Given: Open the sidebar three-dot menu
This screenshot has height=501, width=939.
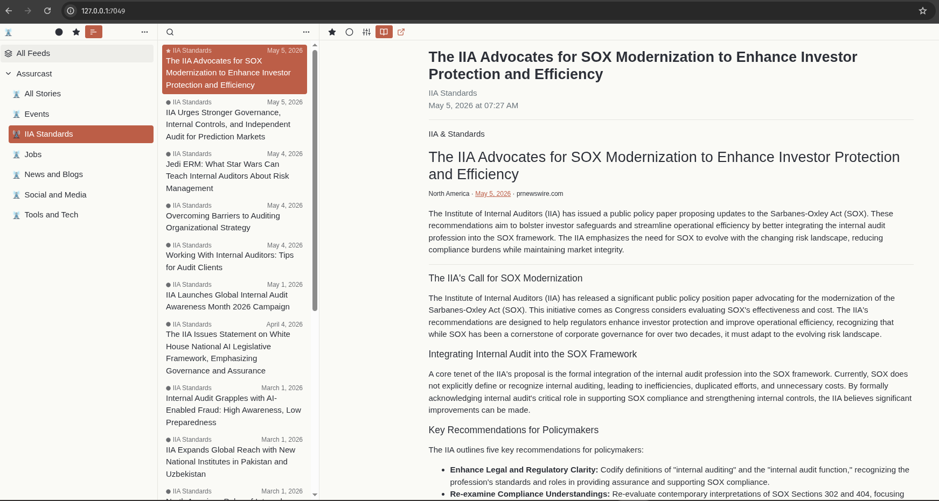Looking at the screenshot, I should [144, 32].
